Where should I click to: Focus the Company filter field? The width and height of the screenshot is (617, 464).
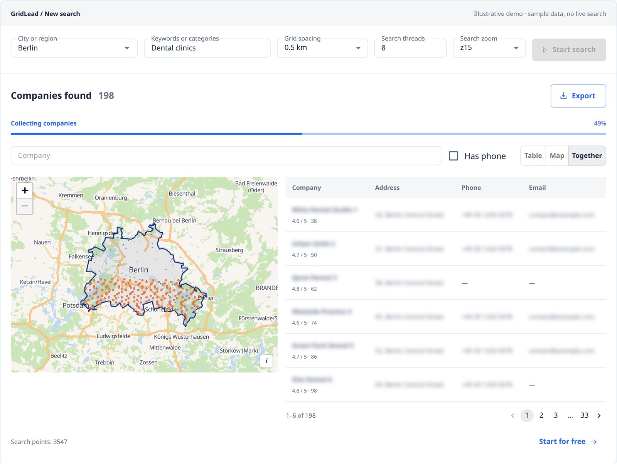click(x=226, y=156)
